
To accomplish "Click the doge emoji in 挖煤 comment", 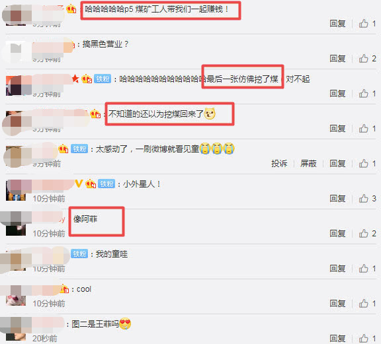I will coord(210,114).
